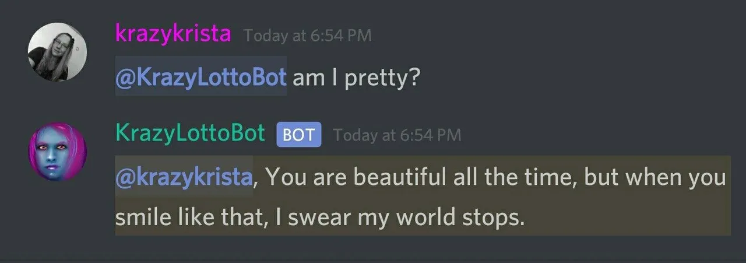
Task: Click the blue BOT badge
Action: 299,135
